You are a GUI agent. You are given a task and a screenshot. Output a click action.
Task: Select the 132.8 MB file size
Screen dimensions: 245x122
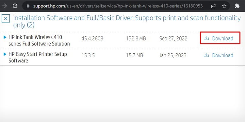pos(136,39)
